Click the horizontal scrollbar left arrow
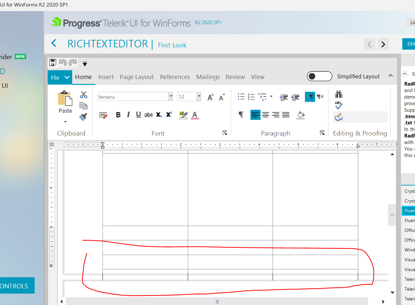 (61, 302)
